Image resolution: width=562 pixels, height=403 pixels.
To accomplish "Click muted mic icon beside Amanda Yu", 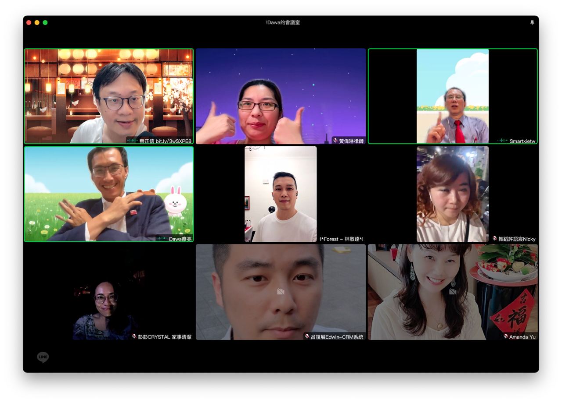I will pos(506,336).
